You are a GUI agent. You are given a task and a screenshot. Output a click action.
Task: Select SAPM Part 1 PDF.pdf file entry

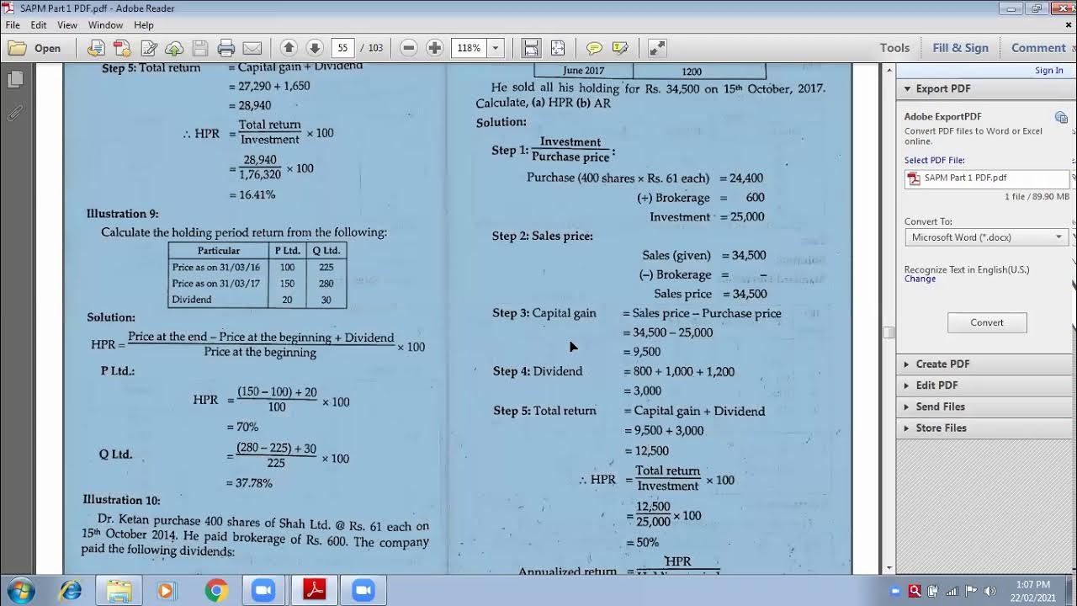[986, 178]
